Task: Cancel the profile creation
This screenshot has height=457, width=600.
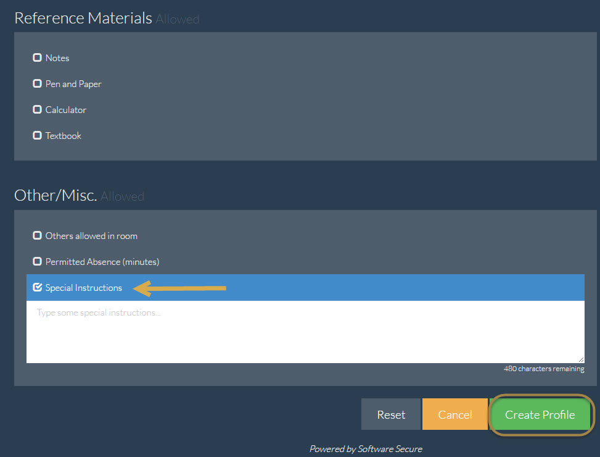Action: coord(455,414)
